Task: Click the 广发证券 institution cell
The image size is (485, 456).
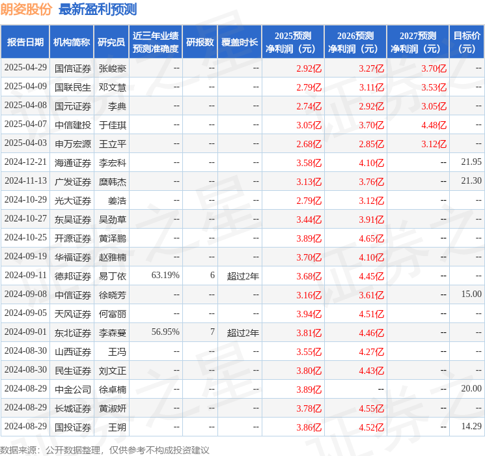Action: point(73,182)
